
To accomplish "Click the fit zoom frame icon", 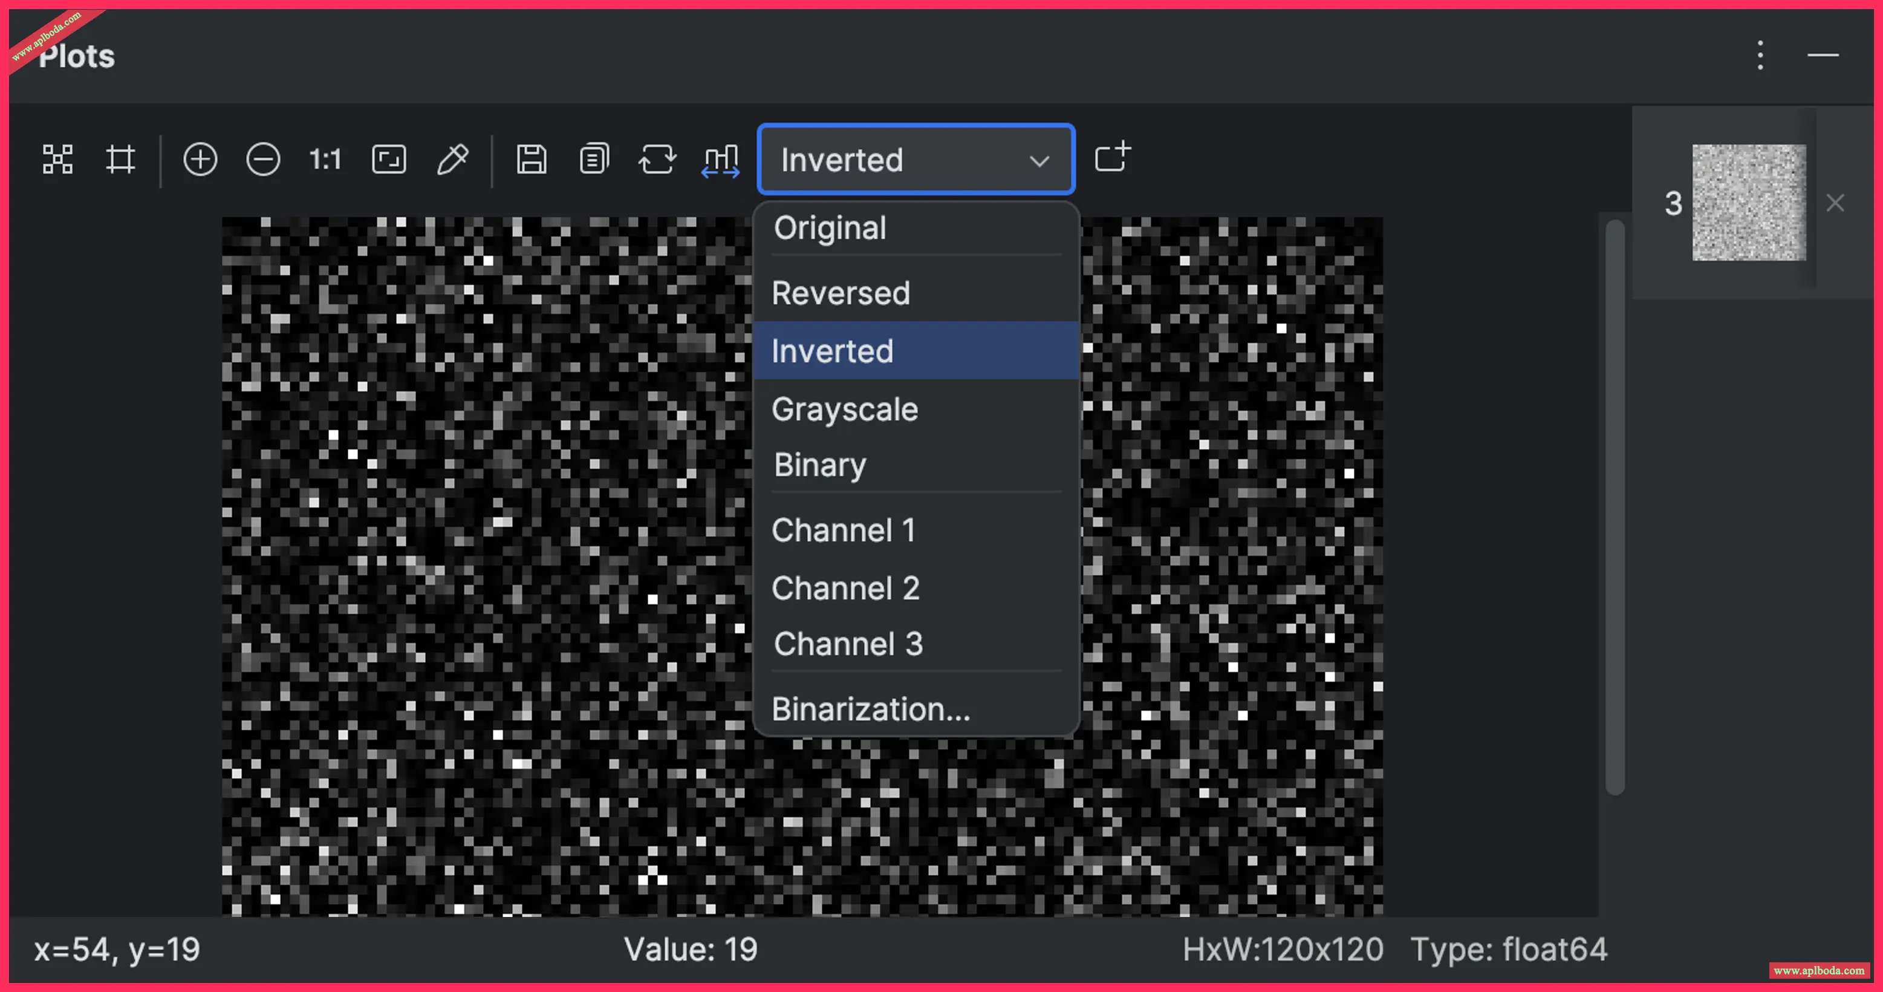I will click(x=389, y=159).
